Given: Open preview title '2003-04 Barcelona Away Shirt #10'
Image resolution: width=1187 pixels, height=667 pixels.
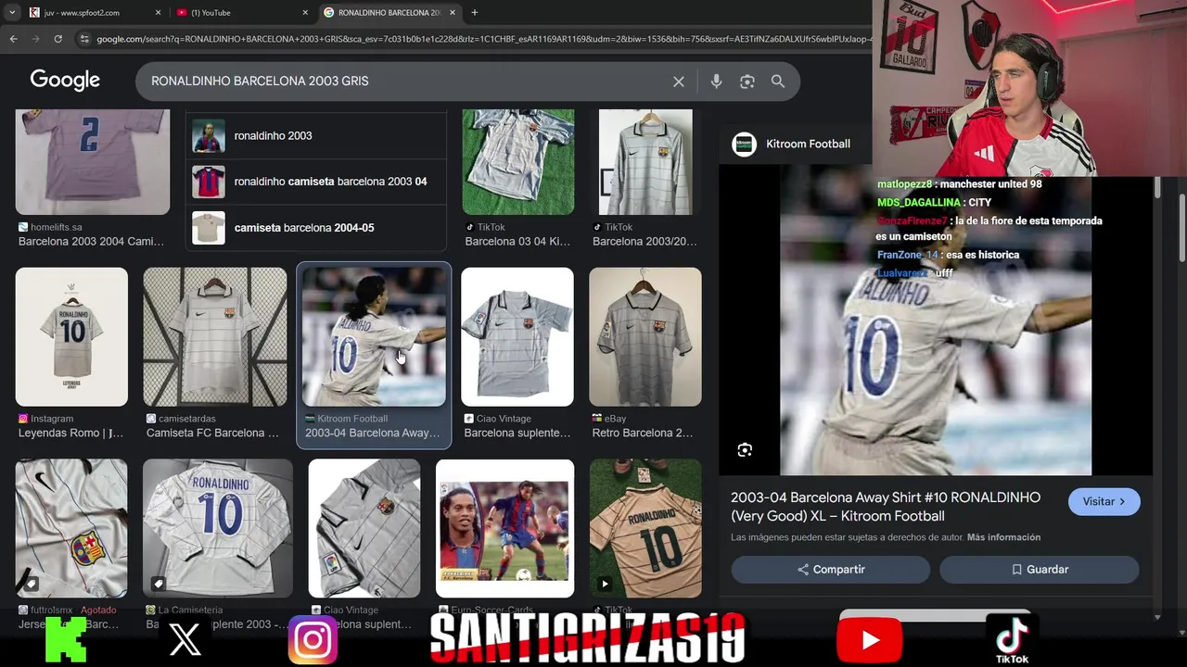Looking at the screenshot, I should [x=886, y=507].
